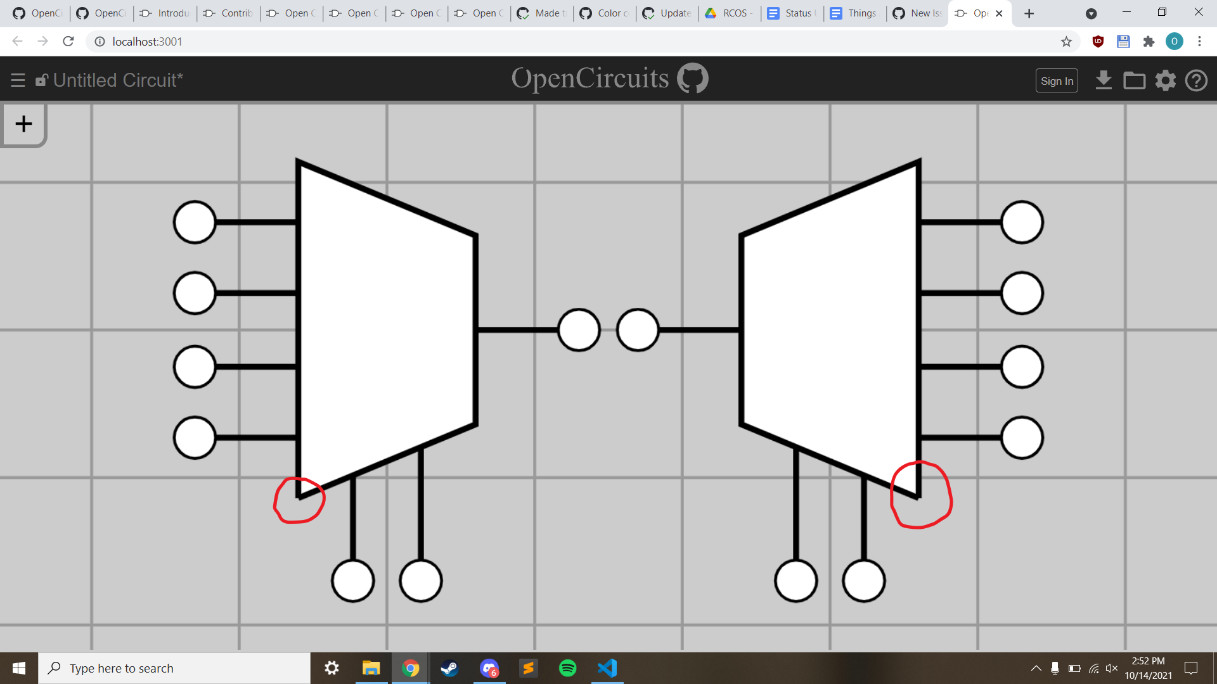Viewport: 1217px width, 684px height.
Task: Open circuit settings with the gear icon
Action: coord(1165,80)
